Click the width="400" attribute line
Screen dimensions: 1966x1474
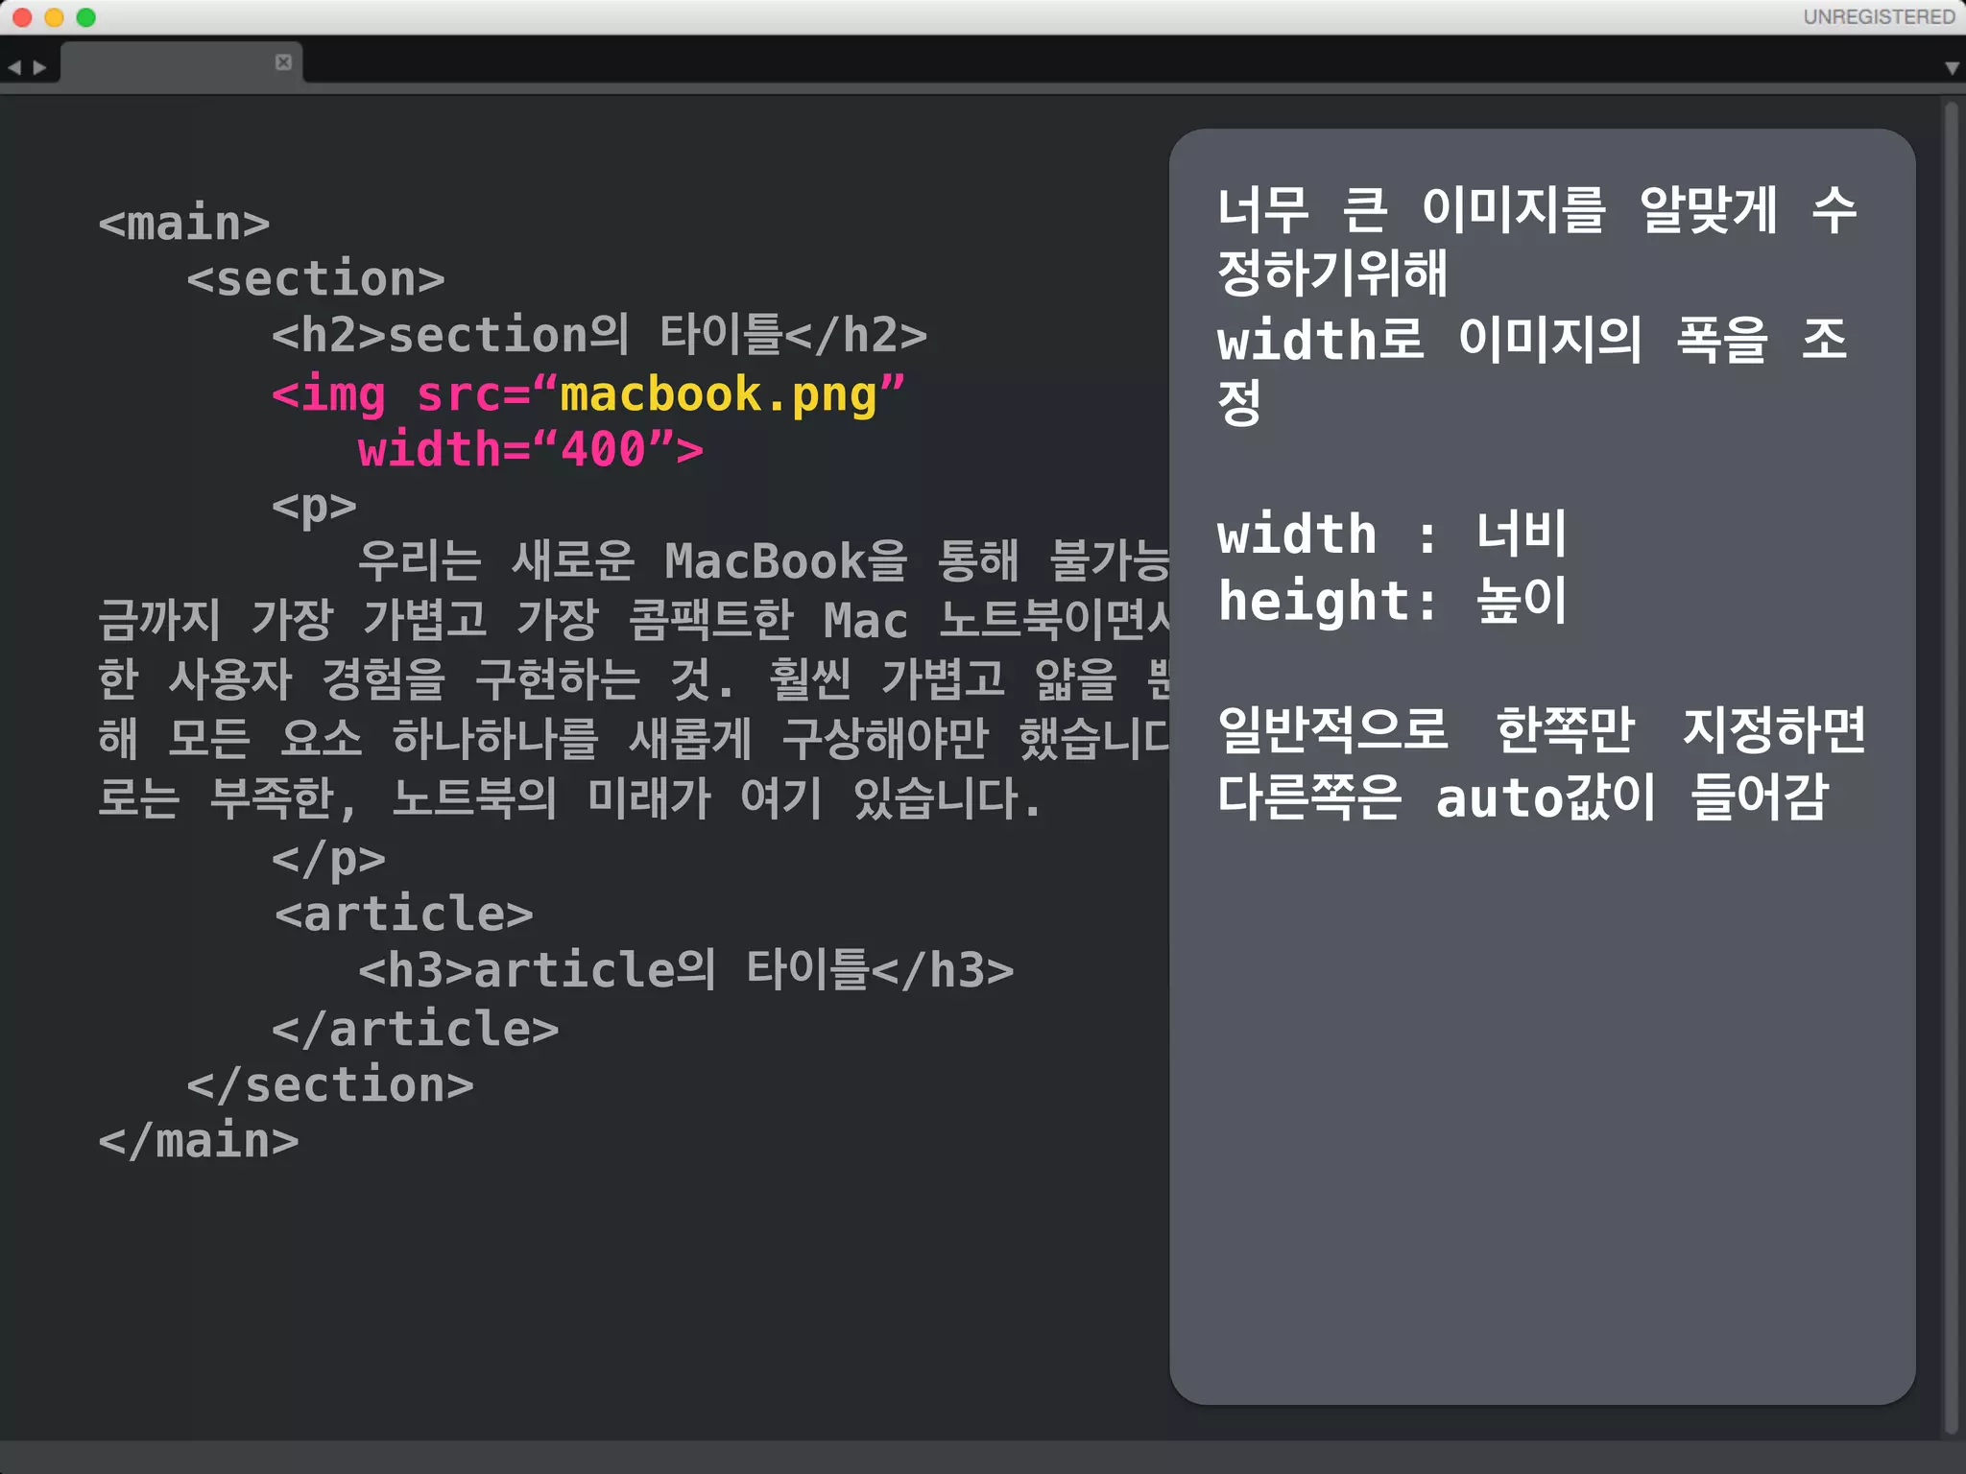click(531, 449)
